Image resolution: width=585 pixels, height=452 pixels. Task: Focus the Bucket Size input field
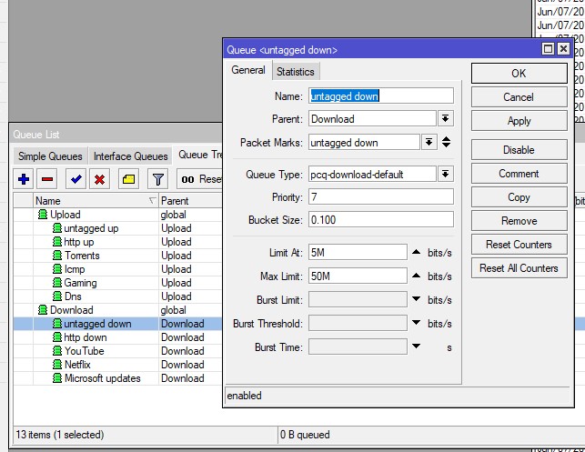coord(381,220)
